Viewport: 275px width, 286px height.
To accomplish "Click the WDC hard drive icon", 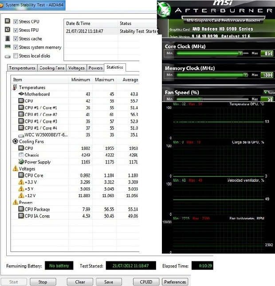I will [21, 136].
